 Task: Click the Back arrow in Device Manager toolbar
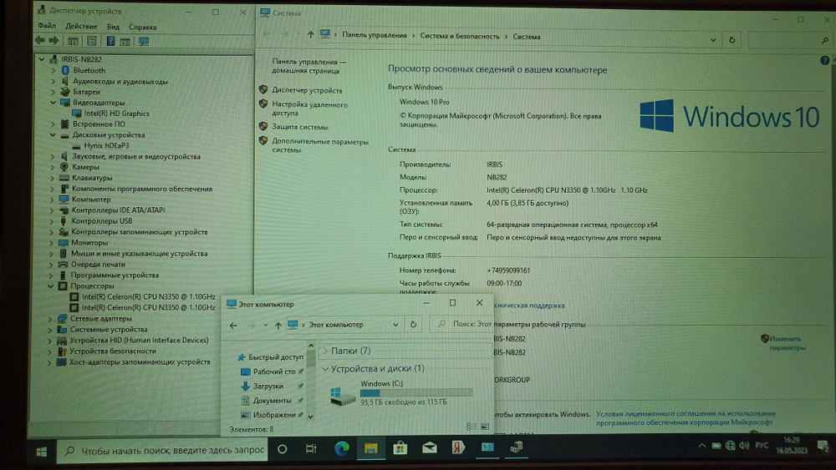click(40, 40)
